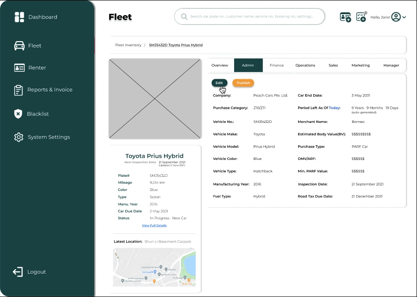
Task: Click the Renter ID card icon
Action: (19, 68)
